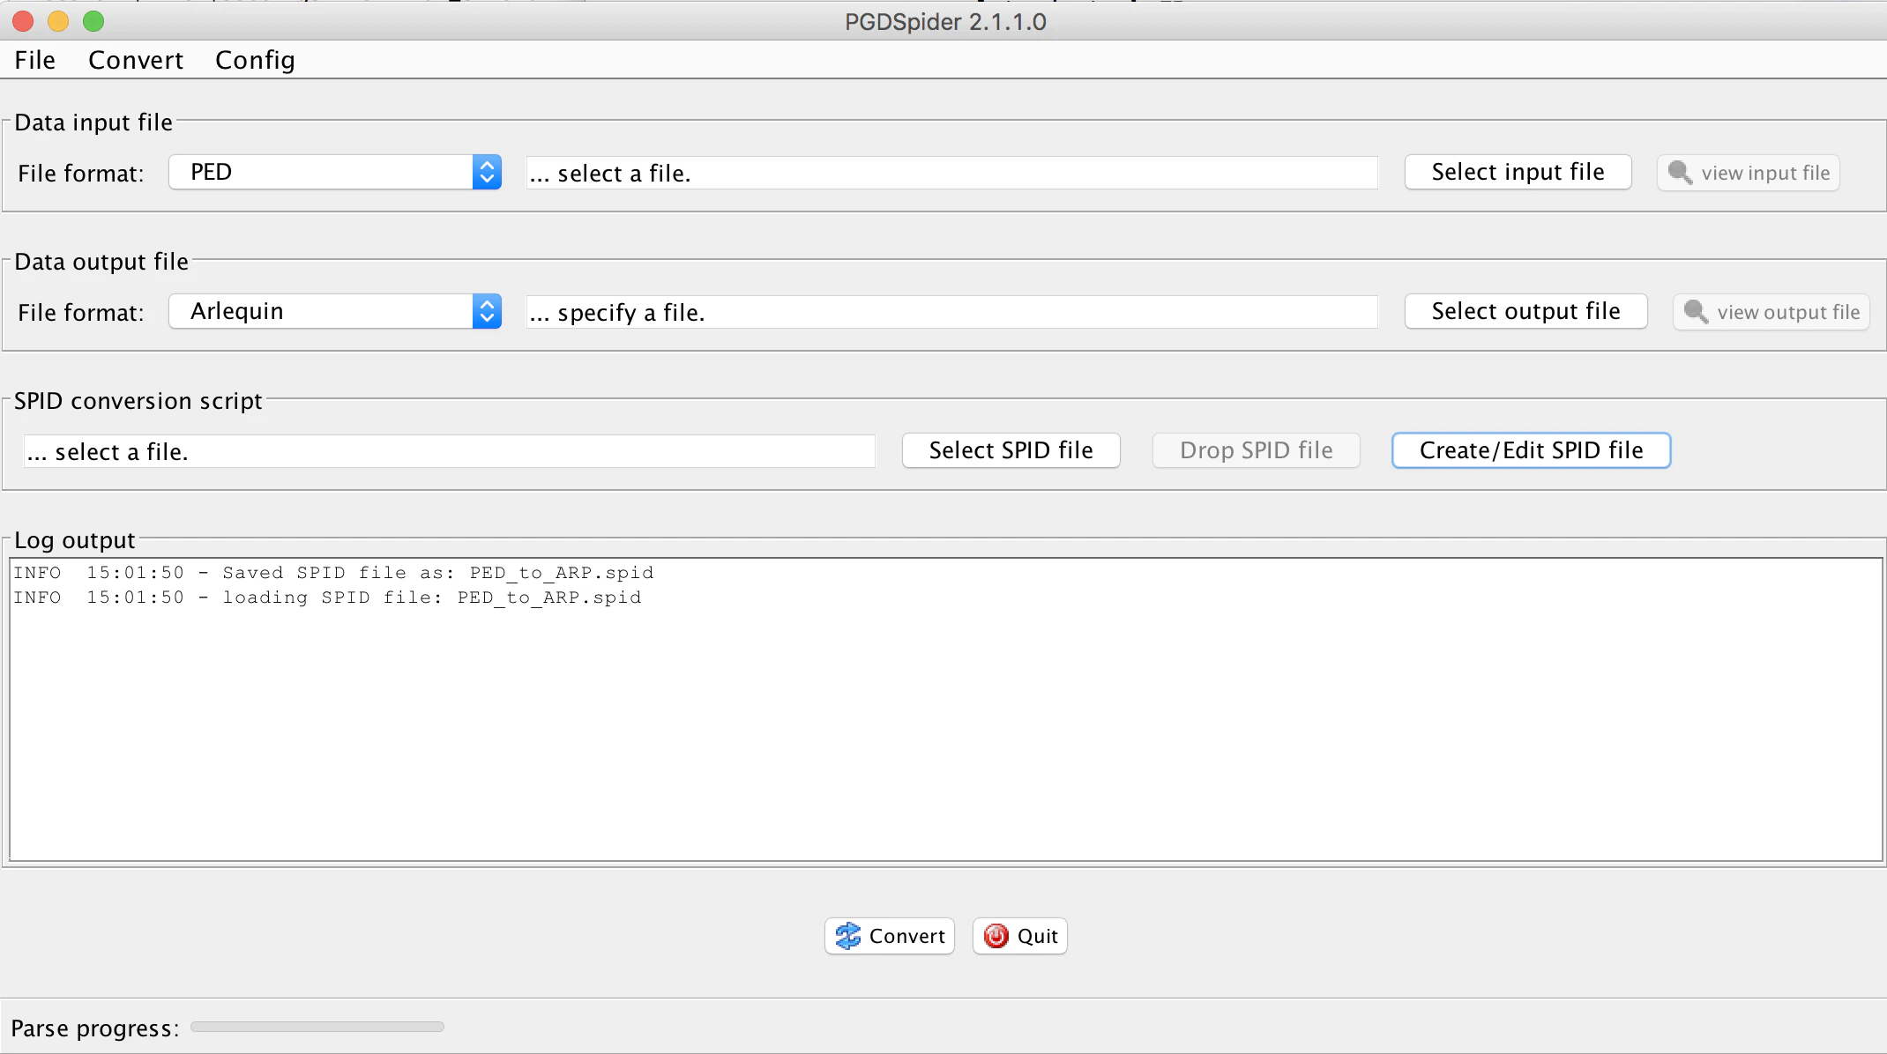Open the Create/Edit SPID file dialog
The height and width of the screenshot is (1054, 1887).
point(1531,450)
